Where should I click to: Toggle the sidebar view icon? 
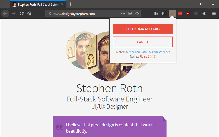point(164,14)
